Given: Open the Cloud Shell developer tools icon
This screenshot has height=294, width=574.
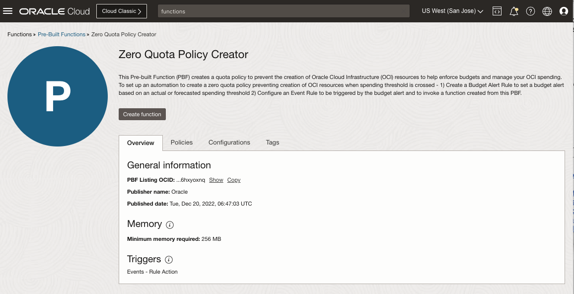Looking at the screenshot, I should [x=497, y=10].
